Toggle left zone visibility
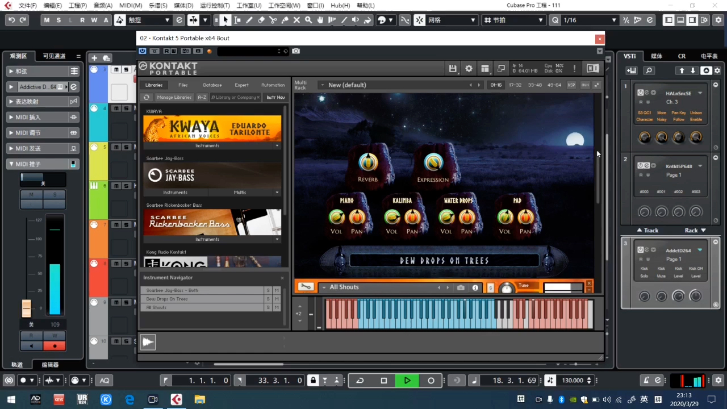The width and height of the screenshot is (727, 409). 669,20
